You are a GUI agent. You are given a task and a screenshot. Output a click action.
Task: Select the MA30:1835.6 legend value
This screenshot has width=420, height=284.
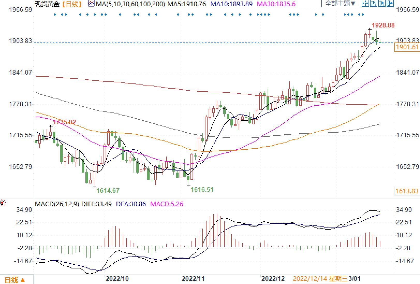(x=276, y=4)
